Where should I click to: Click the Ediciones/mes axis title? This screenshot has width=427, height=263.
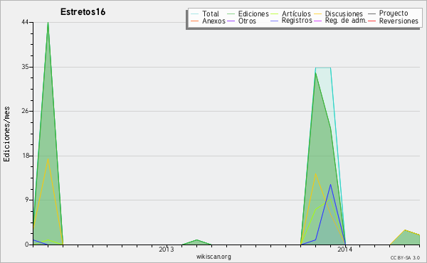(x=6, y=134)
